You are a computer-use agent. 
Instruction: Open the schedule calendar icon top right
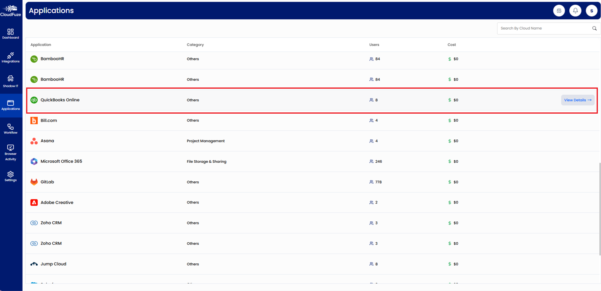click(559, 10)
